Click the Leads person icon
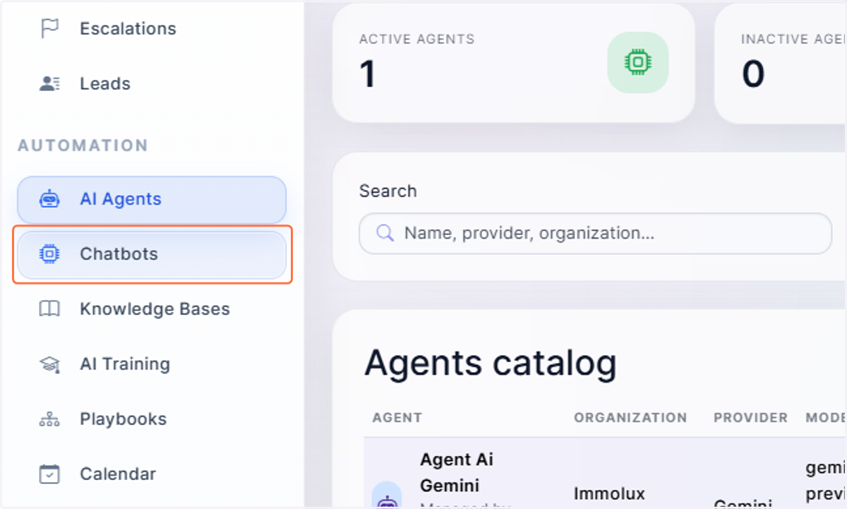Viewport: 847px width, 509px height. 49,83
